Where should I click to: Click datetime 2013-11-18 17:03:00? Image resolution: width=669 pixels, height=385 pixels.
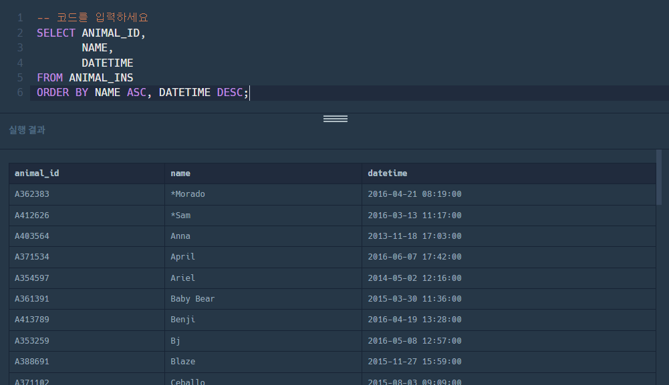point(509,236)
